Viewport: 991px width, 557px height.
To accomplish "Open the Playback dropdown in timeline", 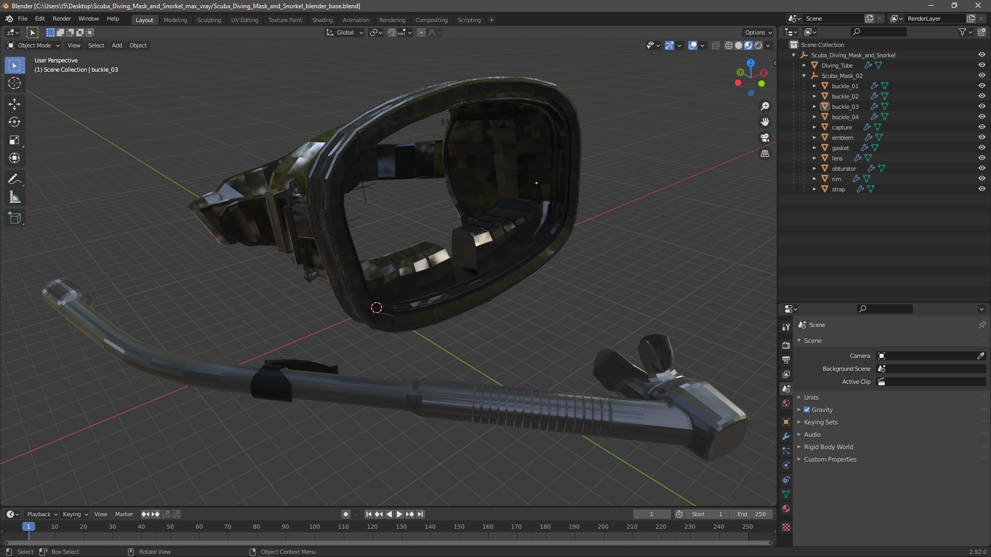I will tap(41, 514).
